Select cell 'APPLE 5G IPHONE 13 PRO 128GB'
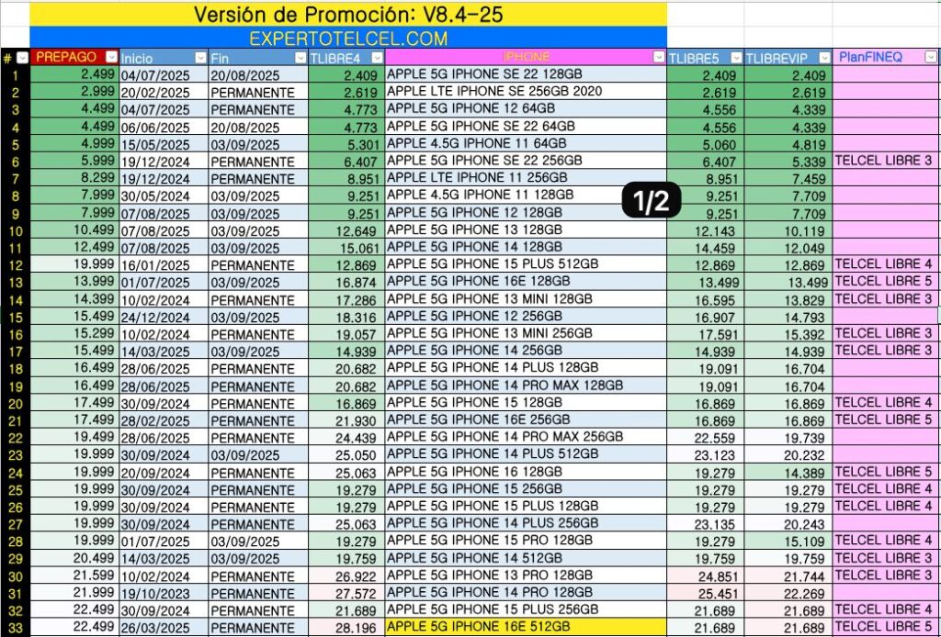The height and width of the screenshot is (637, 941). (x=526, y=576)
